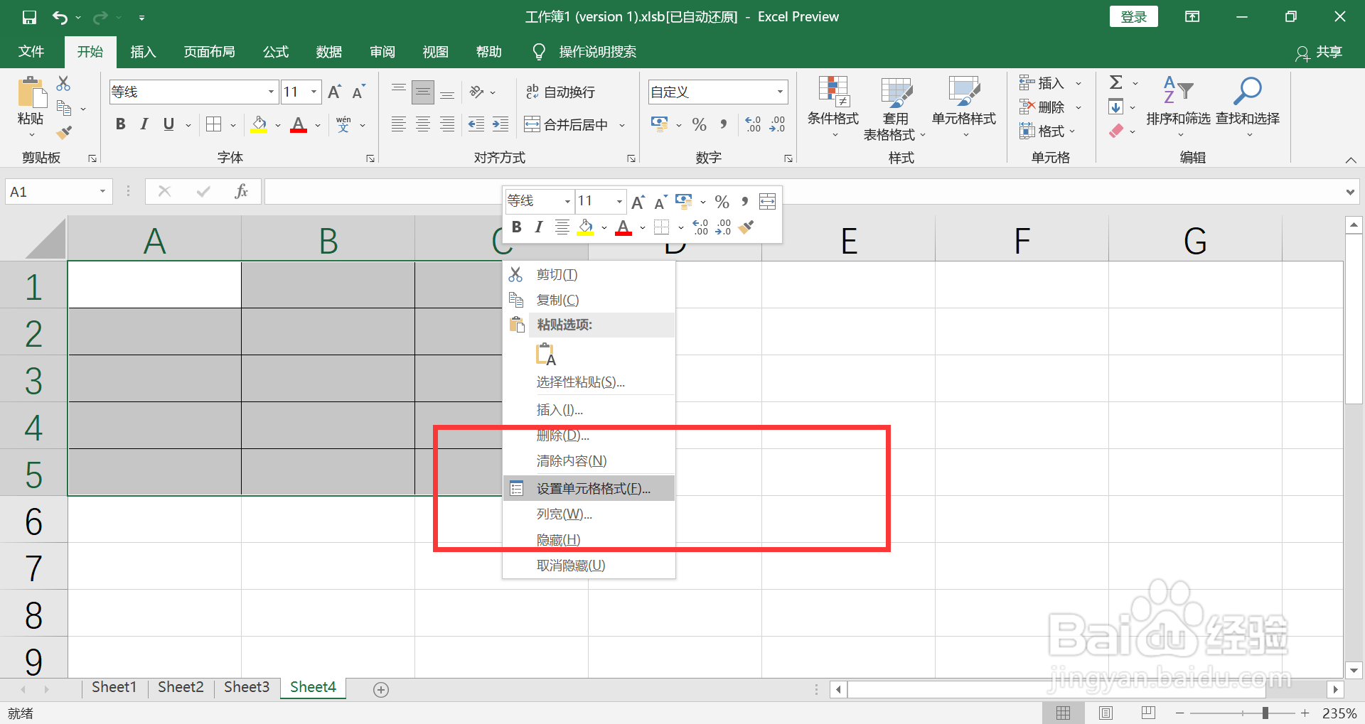Click mini toolbar percent style icon
Viewport: 1365px width, 724px height.
(722, 202)
